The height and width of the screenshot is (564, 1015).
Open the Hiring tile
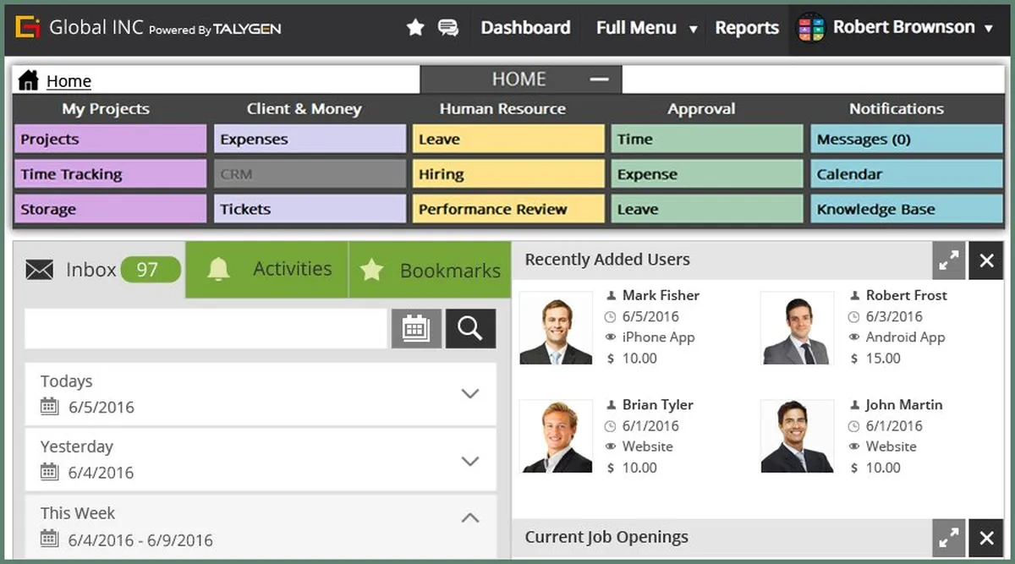click(509, 174)
